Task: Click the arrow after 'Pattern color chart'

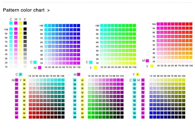Action: 48,10
